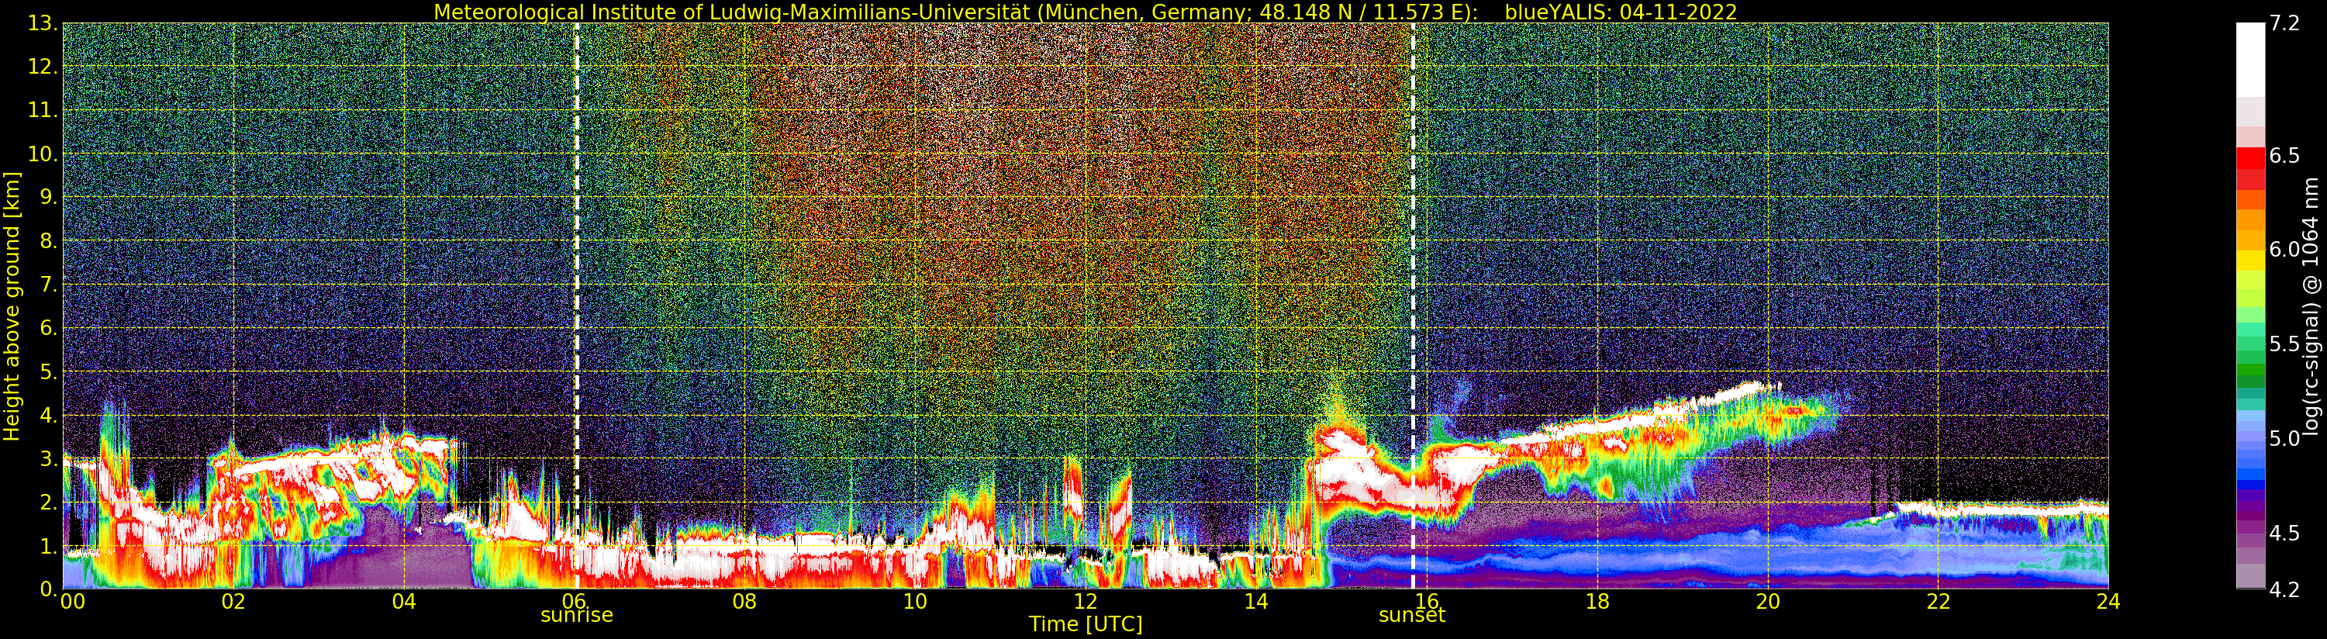This screenshot has width=2327, height=639.
Task: Click the dashed white sunrise marker line
Action: pos(576,306)
